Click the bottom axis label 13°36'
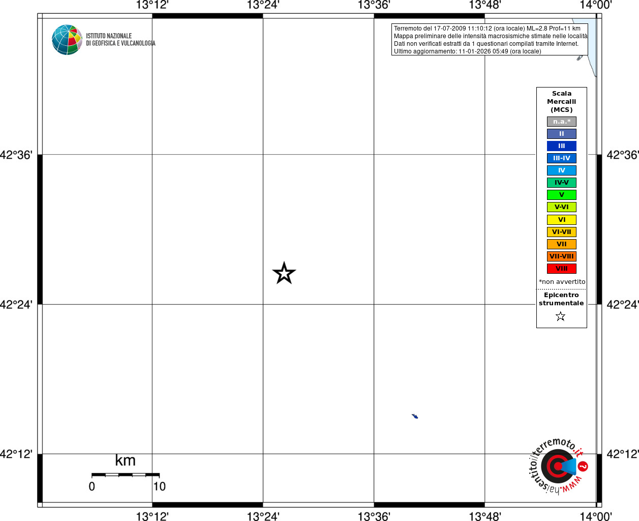The height and width of the screenshot is (521, 639). tap(374, 516)
